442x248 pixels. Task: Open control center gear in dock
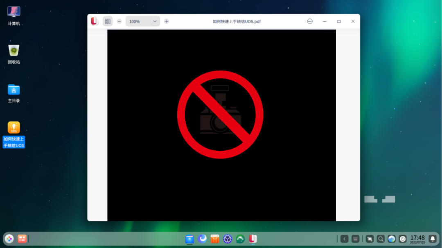coord(228,239)
